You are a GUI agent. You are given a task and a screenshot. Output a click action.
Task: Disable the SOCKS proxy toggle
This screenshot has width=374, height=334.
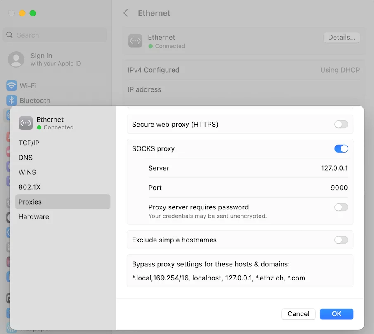(341, 149)
